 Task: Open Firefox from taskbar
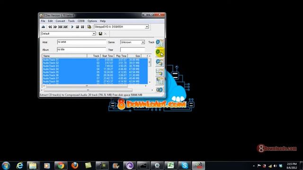[x=75, y=166]
